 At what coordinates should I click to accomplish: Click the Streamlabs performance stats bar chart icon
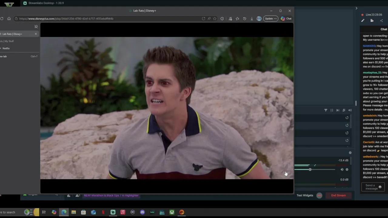[69, 196]
